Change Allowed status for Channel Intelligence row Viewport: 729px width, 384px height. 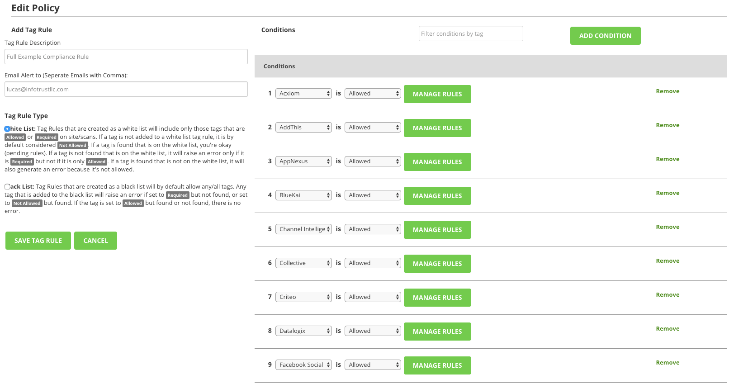(x=373, y=229)
